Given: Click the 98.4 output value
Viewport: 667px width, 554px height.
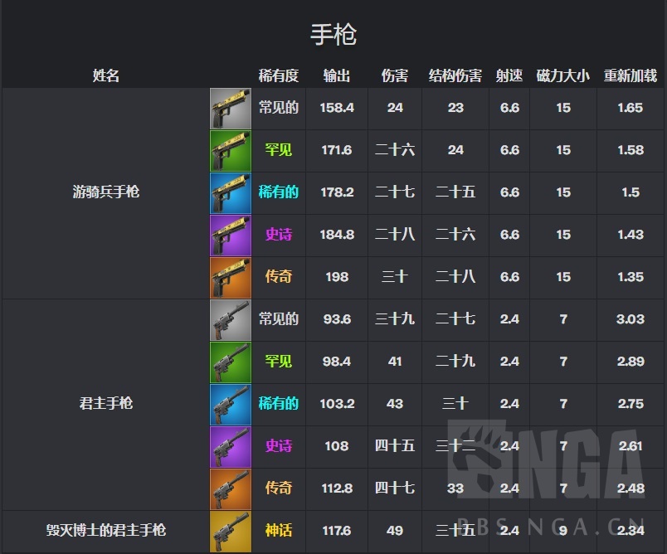Looking at the screenshot, I should pos(337,362).
